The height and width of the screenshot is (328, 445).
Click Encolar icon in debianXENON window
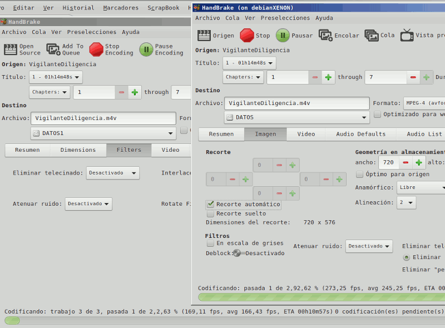point(325,36)
